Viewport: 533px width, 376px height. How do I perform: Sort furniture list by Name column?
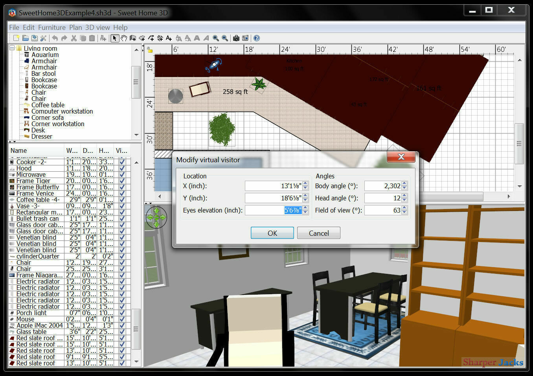(x=36, y=150)
